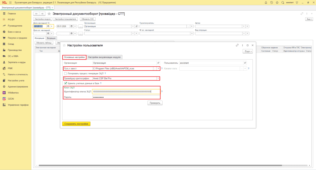This screenshot has height=170, width=316.
Task: Uncheck Хранить учетные данные в базе
Action: [65, 83]
